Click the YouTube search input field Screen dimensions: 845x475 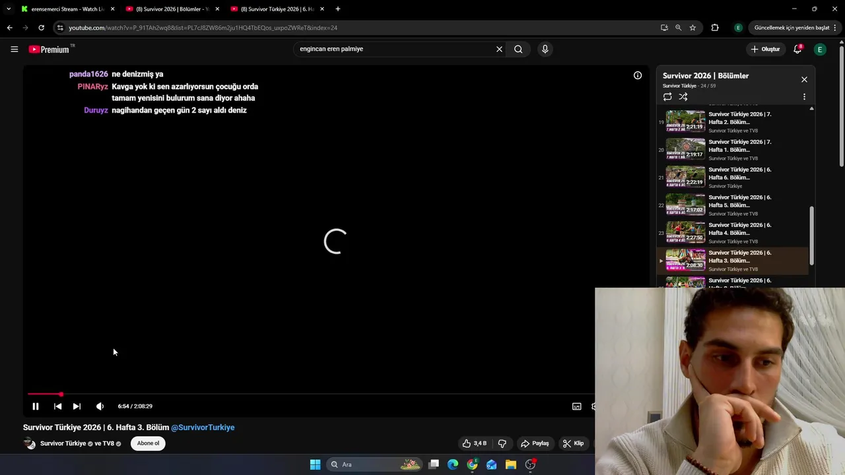point(395,49)
